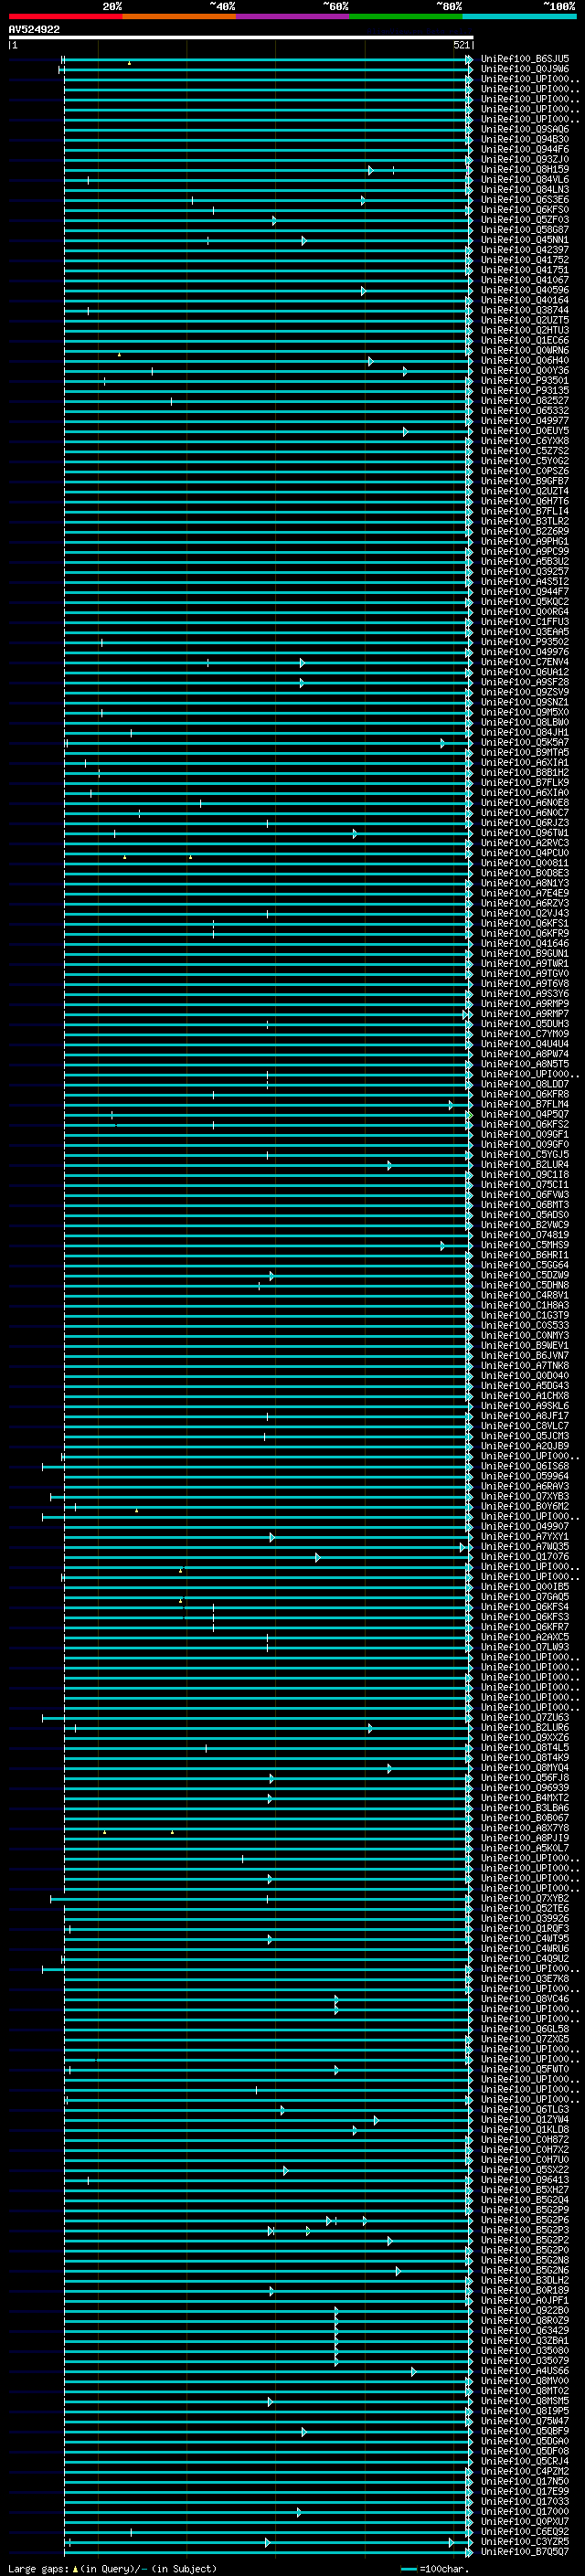Select hit label UniRef100_A4US66

[524, 2371]
